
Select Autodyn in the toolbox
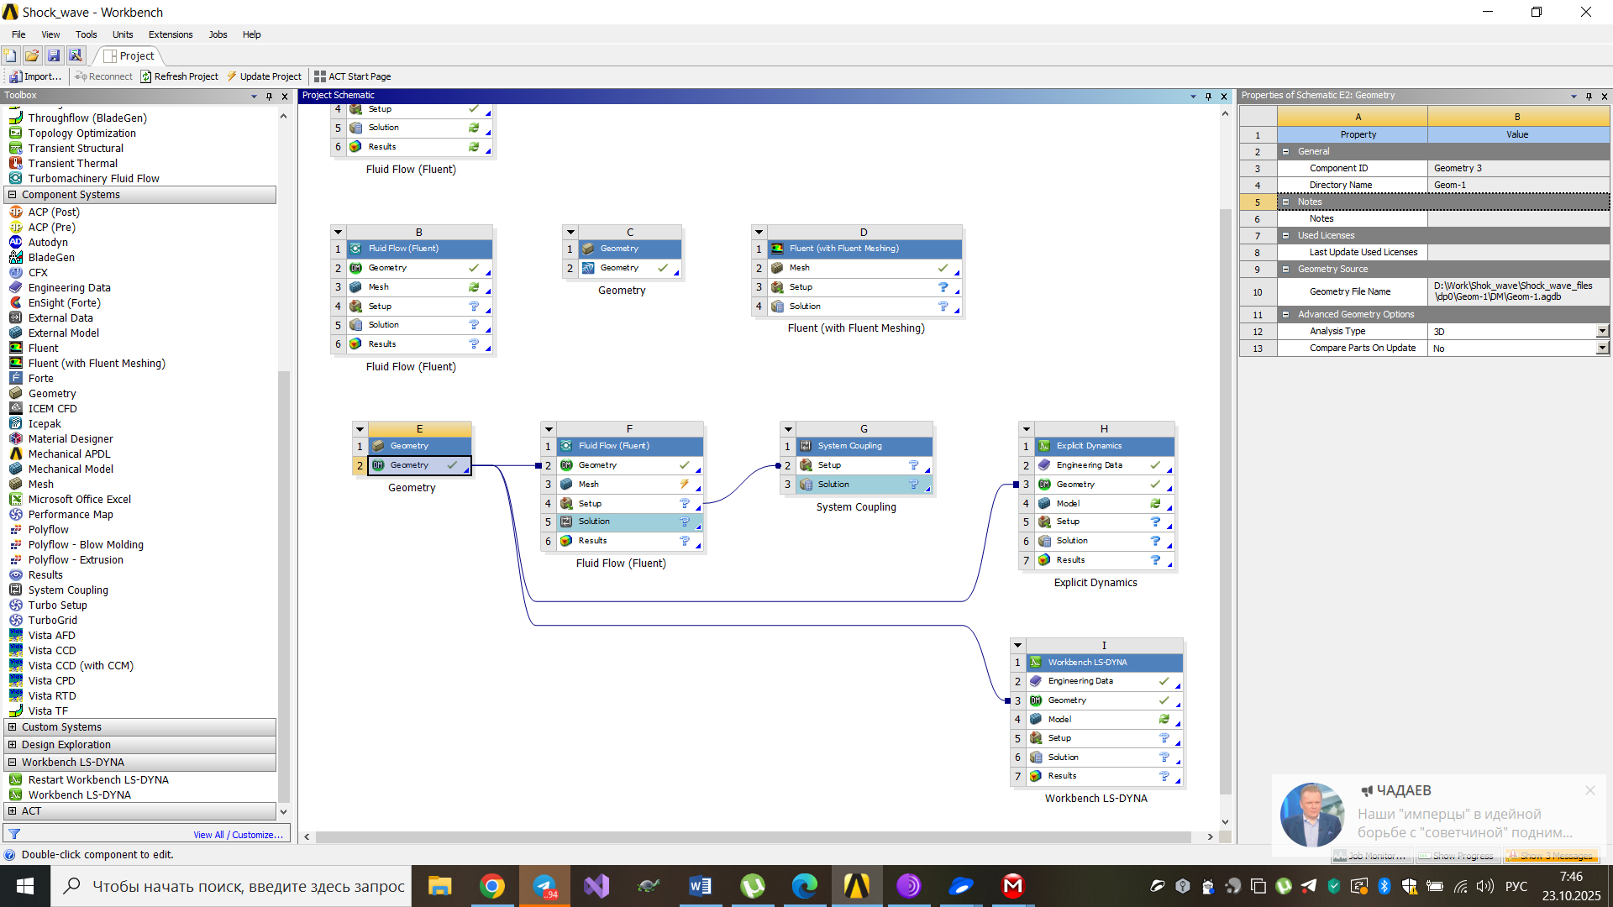click(x=48, y=242)
